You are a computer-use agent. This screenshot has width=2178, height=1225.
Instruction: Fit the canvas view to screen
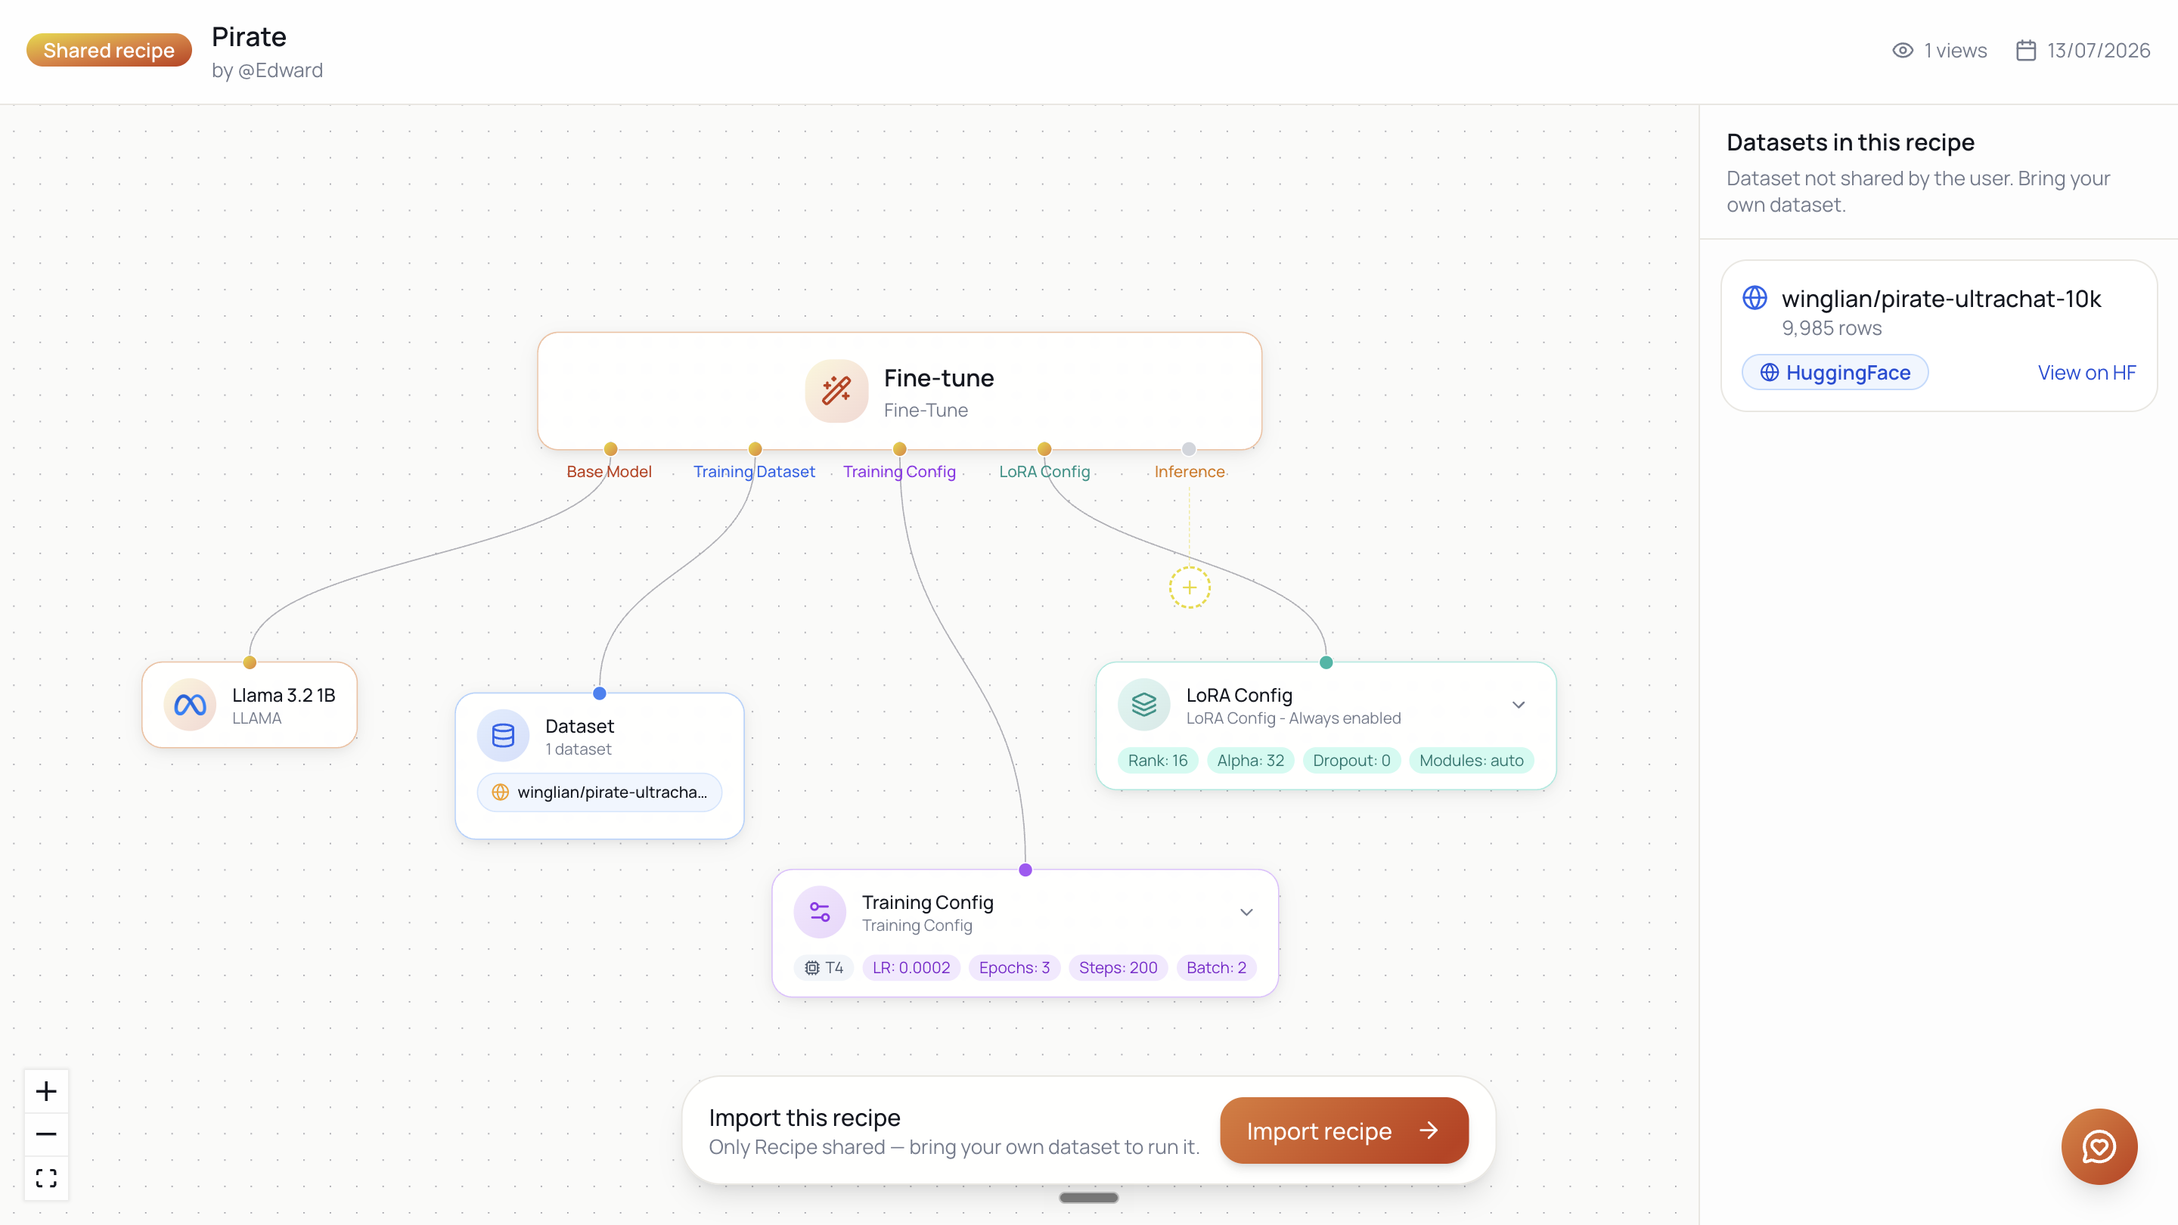click(x=46, y=1177)
